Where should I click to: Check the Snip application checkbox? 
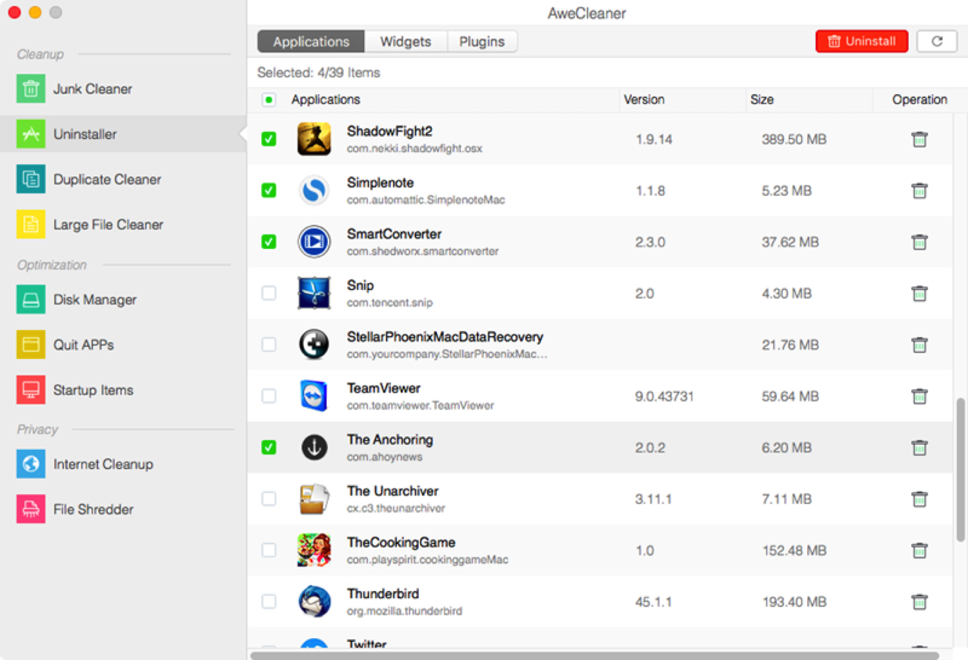pos(268,293)
